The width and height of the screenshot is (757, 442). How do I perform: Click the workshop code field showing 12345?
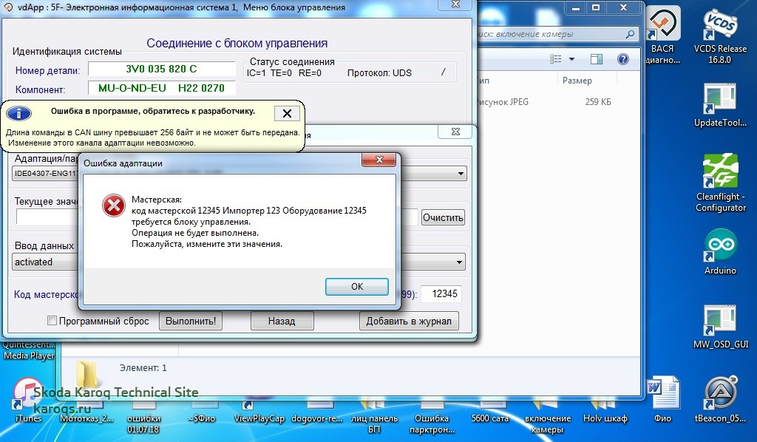coord(444,293)
